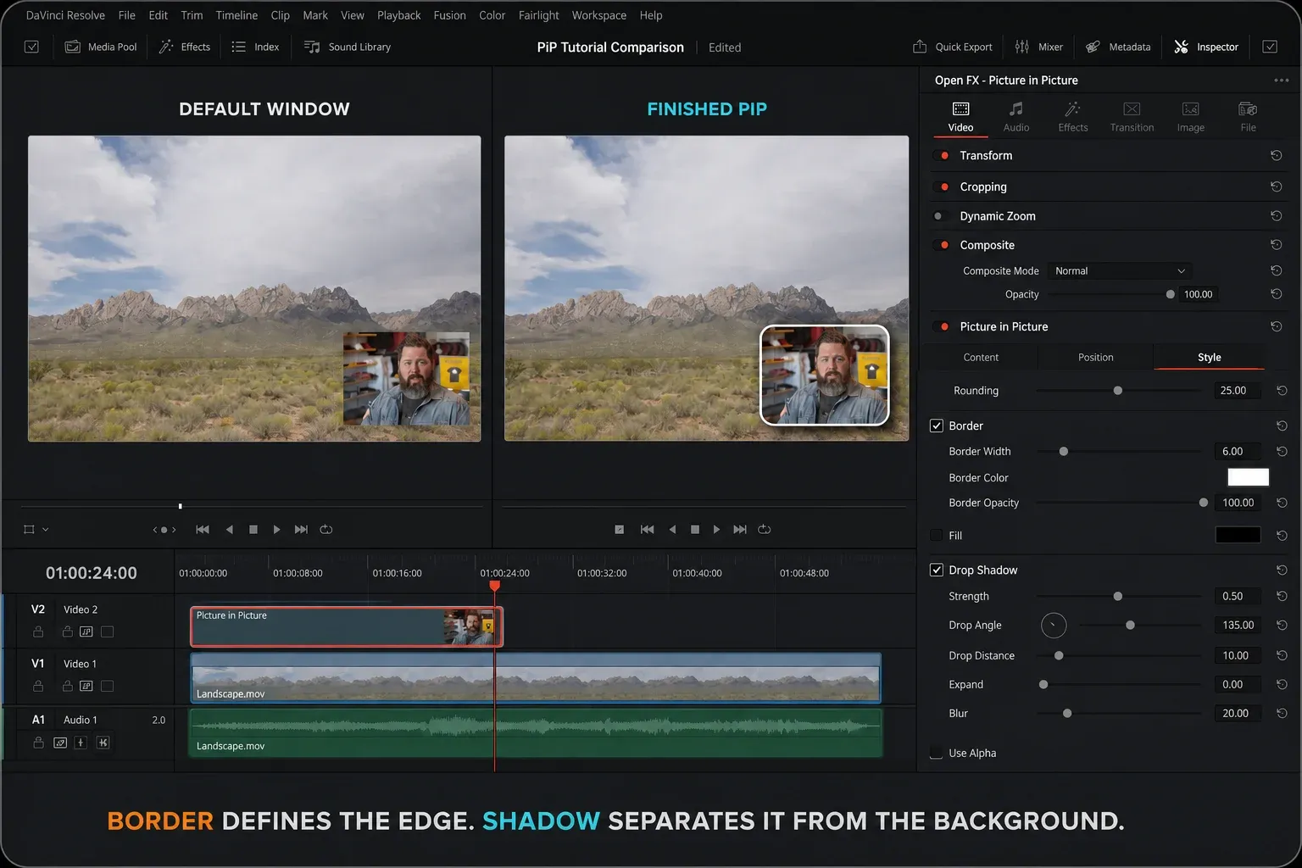Click the Border Opacity slider handle

(x=1203, y=503)
